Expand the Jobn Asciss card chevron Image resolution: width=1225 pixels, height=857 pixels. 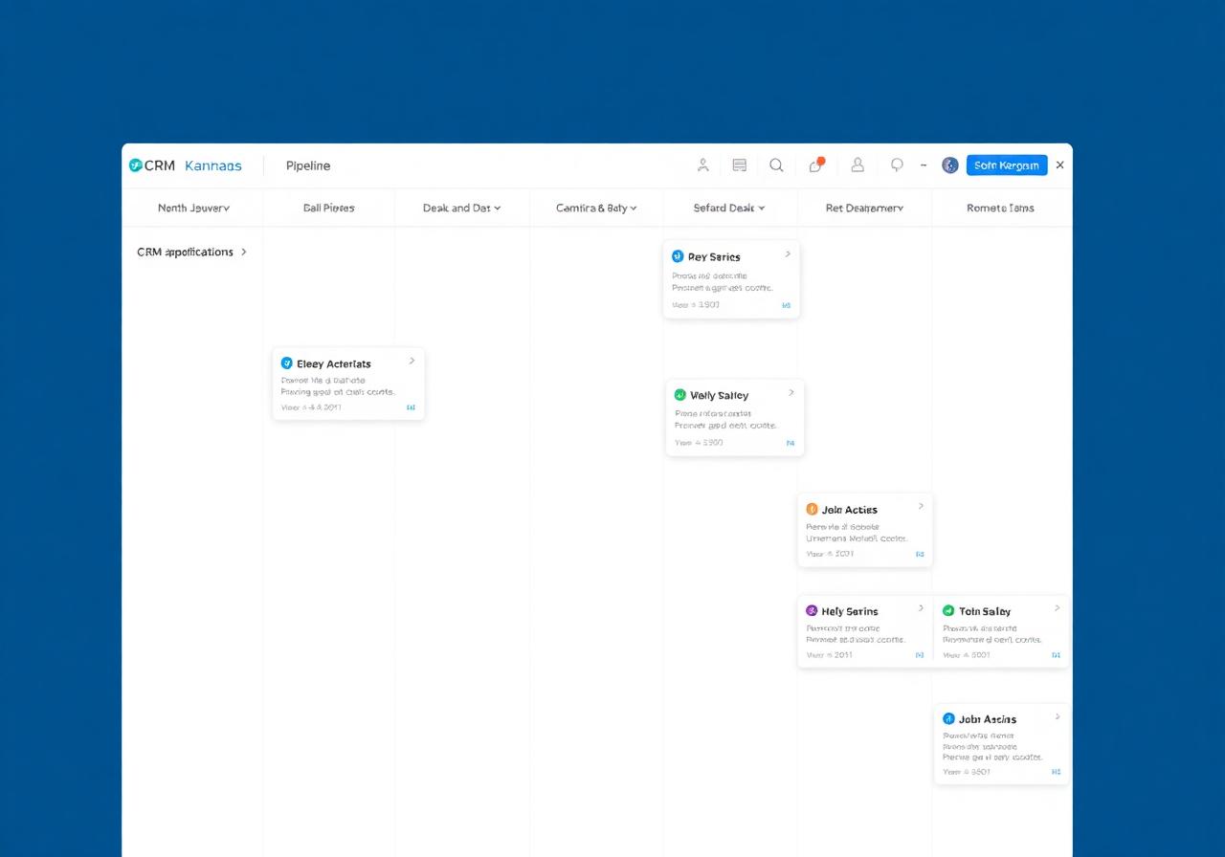1058,716
